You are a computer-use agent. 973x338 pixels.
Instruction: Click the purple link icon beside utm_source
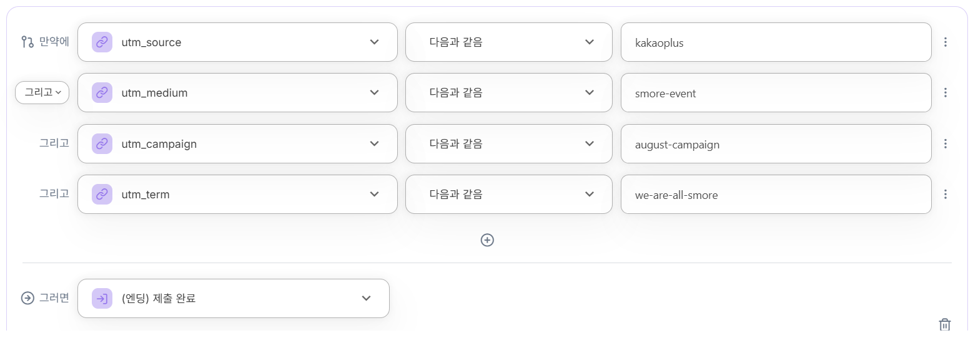pyautogui.click(x=102, y=42)
